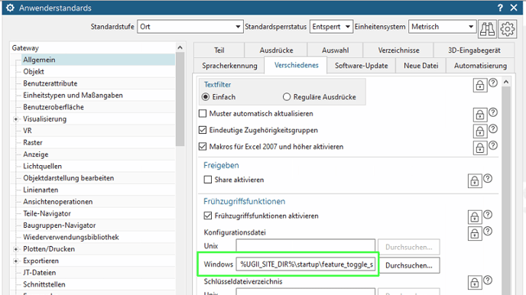
Task: Click Durchsuchen button for Windows path
Action: (x=408, y=265)
